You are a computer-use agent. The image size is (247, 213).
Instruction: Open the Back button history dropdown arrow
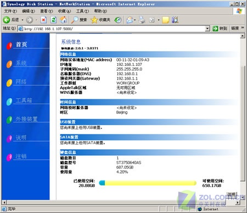[23, 20]
